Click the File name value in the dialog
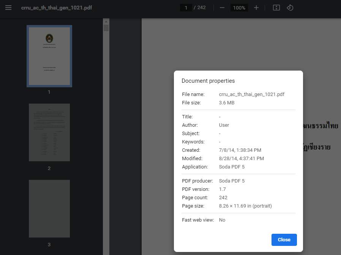Image resolution: width=341 pixels, height=255 pixels. (x=251, y=94)
